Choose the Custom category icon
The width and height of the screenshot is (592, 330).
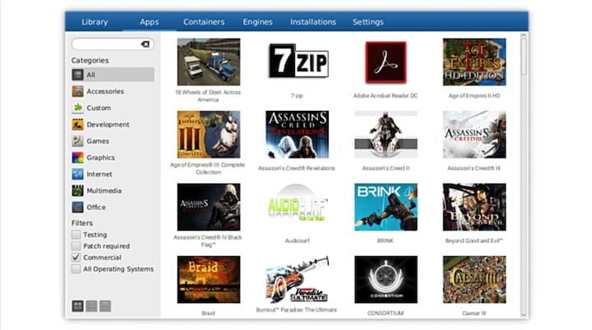pos(78,108)
